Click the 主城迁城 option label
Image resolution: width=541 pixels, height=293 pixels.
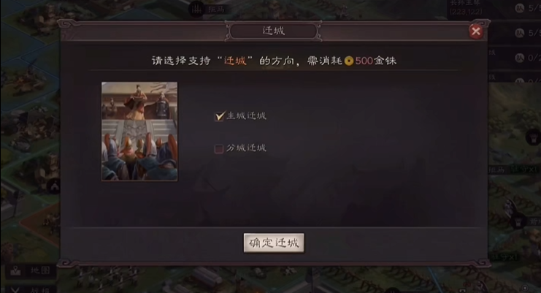246,116
